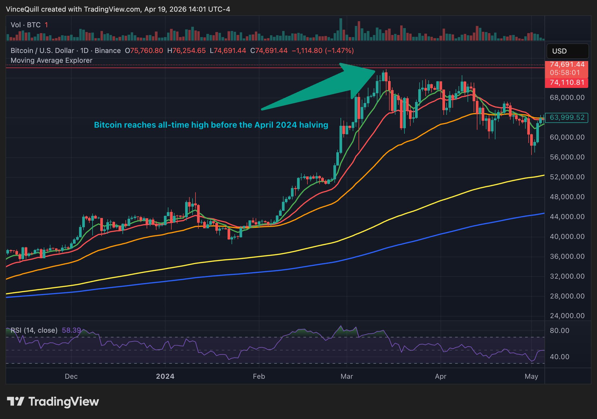Click the countdown timer showing 05:58:01

pos(567,73)
